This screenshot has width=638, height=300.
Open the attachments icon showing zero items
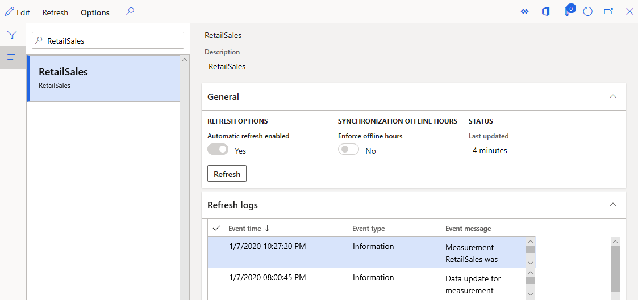568,11
